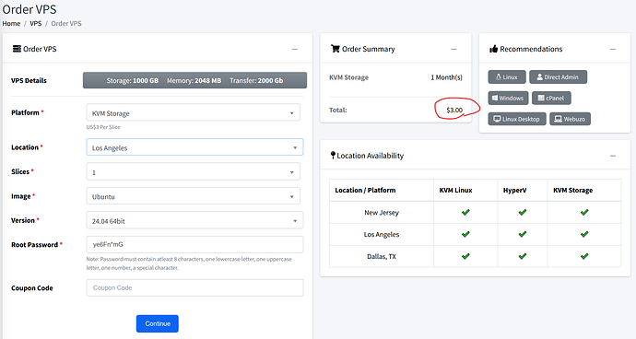The width and height of the screenshot is (636, 339).
Task: Click the 'Order VPS' breadcrumb text
Action: point(66,24)
